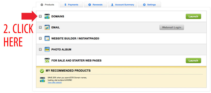Screen dimensions: 211x93
Task: Expand the Photo Album section
Action: (x=40, y=49)
